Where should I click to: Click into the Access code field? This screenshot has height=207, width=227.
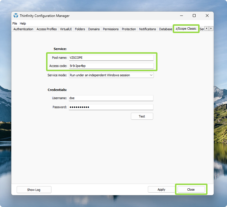point(111,66)
